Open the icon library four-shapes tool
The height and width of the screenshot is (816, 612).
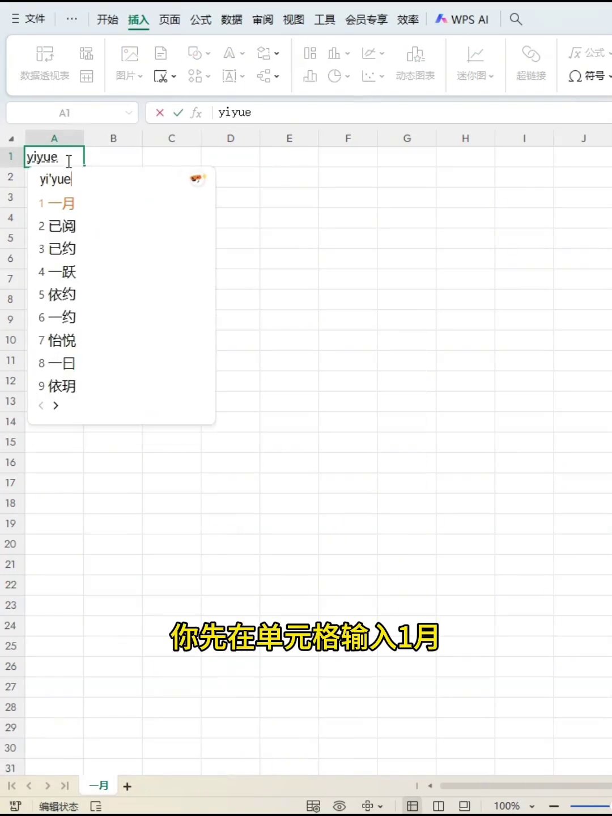pos(195,76)
